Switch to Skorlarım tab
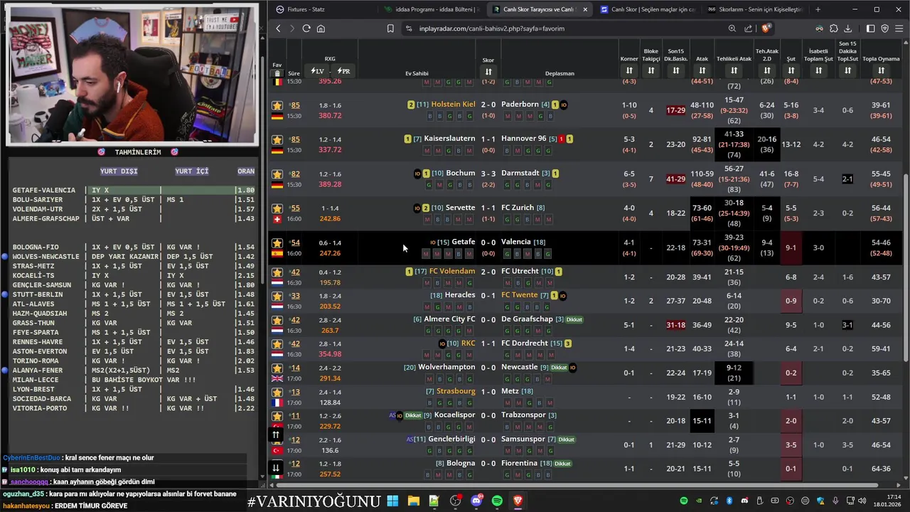910x512 pixels. click(x=755, y=9)
